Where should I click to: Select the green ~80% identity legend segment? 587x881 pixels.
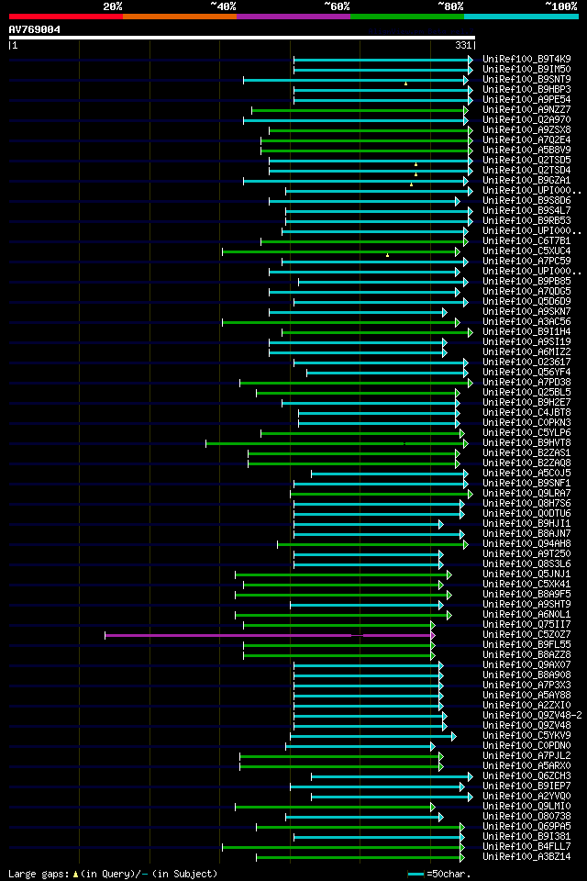click(407, 17)
